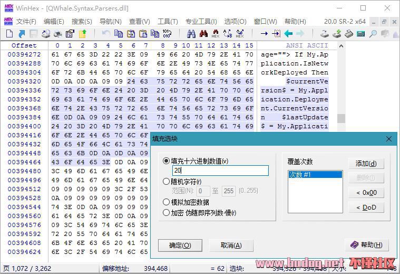Click the status bar page 1,072 / 3,262
400x274 pixels.
pyautogui.click(x=27, y=268)
